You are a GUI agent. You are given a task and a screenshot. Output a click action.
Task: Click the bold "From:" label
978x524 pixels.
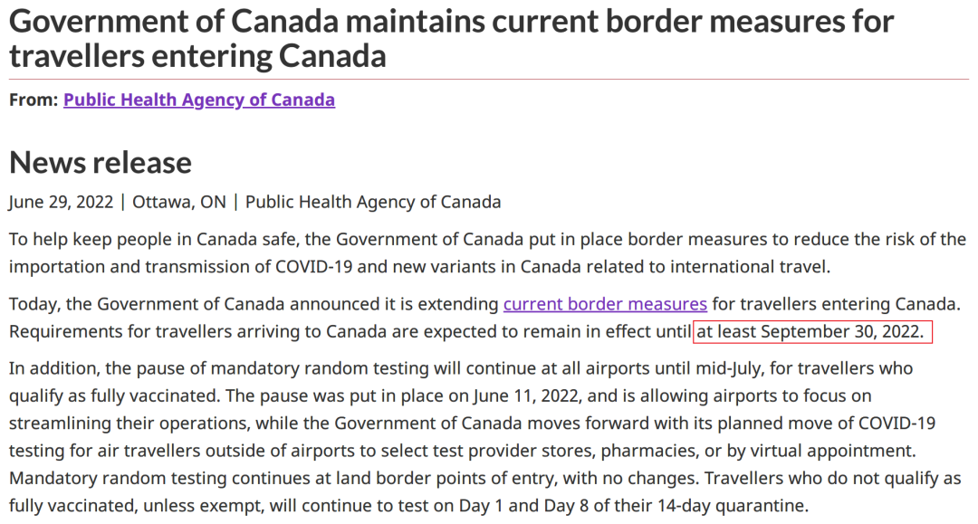click(x=34, y=100)
